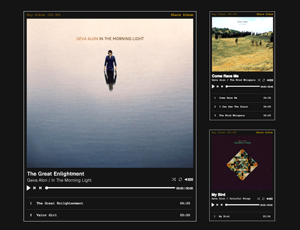The width and height of the screenshot is (300, 230).
Task: Play Come Race Me in Wind Whispers player
Action: coord(213,86)
